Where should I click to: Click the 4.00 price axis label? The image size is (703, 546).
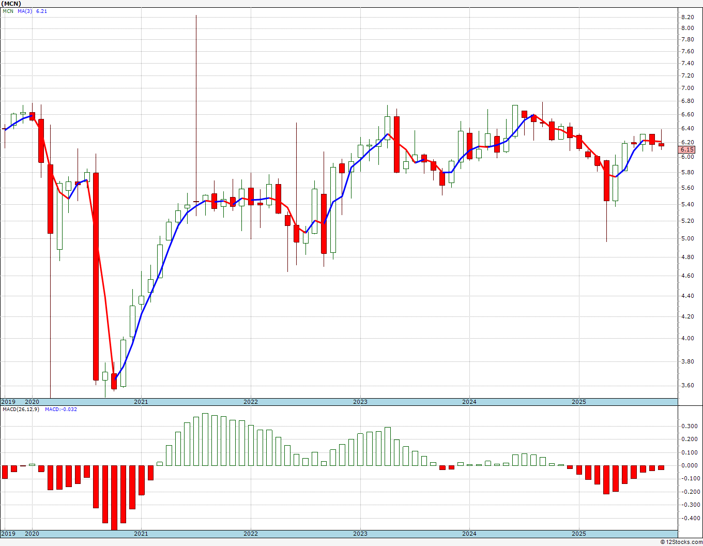pyautogui.click(x=687, y=338)
